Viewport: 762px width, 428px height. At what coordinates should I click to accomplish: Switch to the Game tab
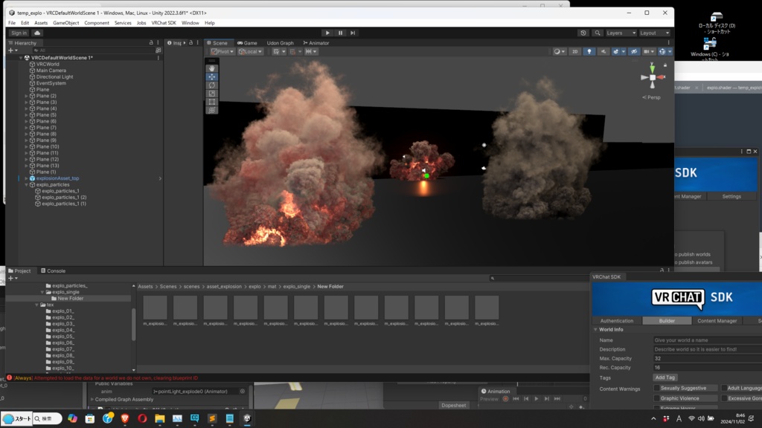(247, 42)
